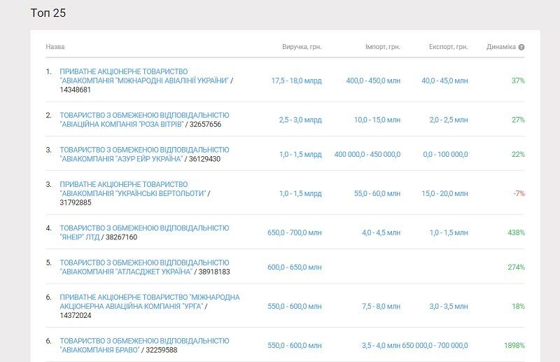Select export value 40,0 - 45,0 млн
The height and width of the screenshot is (362, 560).
pos(444,81)
